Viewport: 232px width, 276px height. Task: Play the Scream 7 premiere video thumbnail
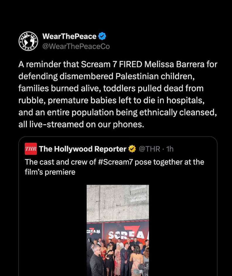(118, 230)
